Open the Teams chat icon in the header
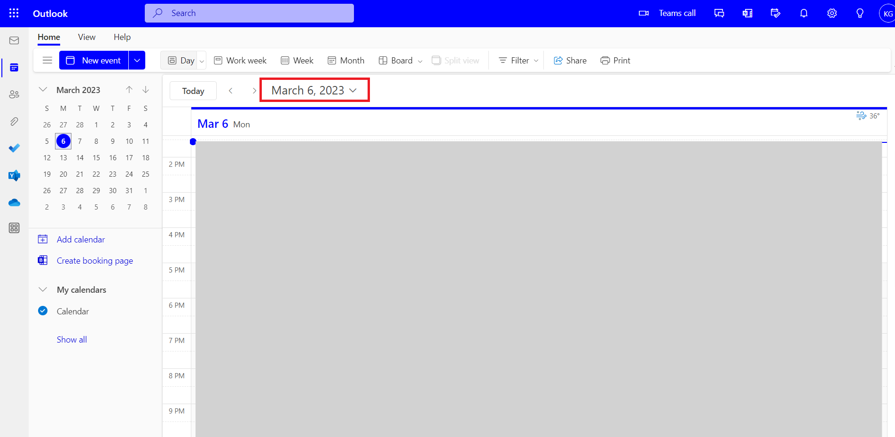The height and width of the screenshot is (437, 895). click(719, 13)
